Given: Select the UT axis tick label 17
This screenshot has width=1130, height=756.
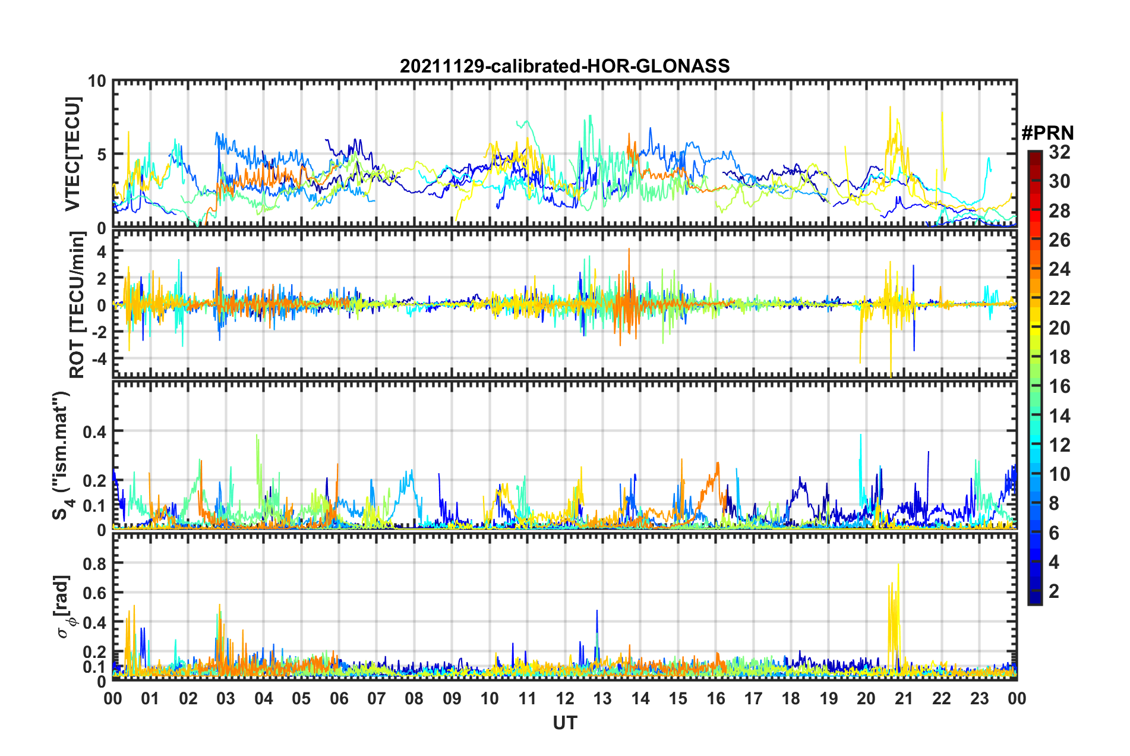Looking at the screenshot, I should (753, 698).
